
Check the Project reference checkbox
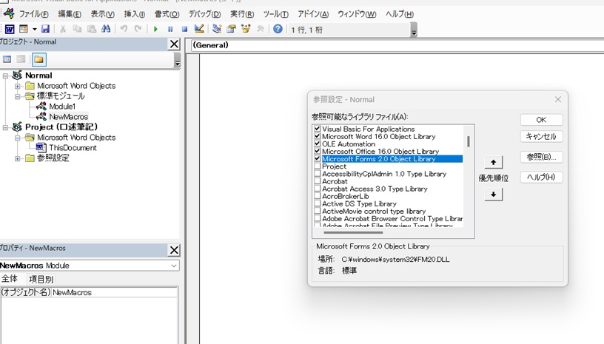click(x=318, y=166)
